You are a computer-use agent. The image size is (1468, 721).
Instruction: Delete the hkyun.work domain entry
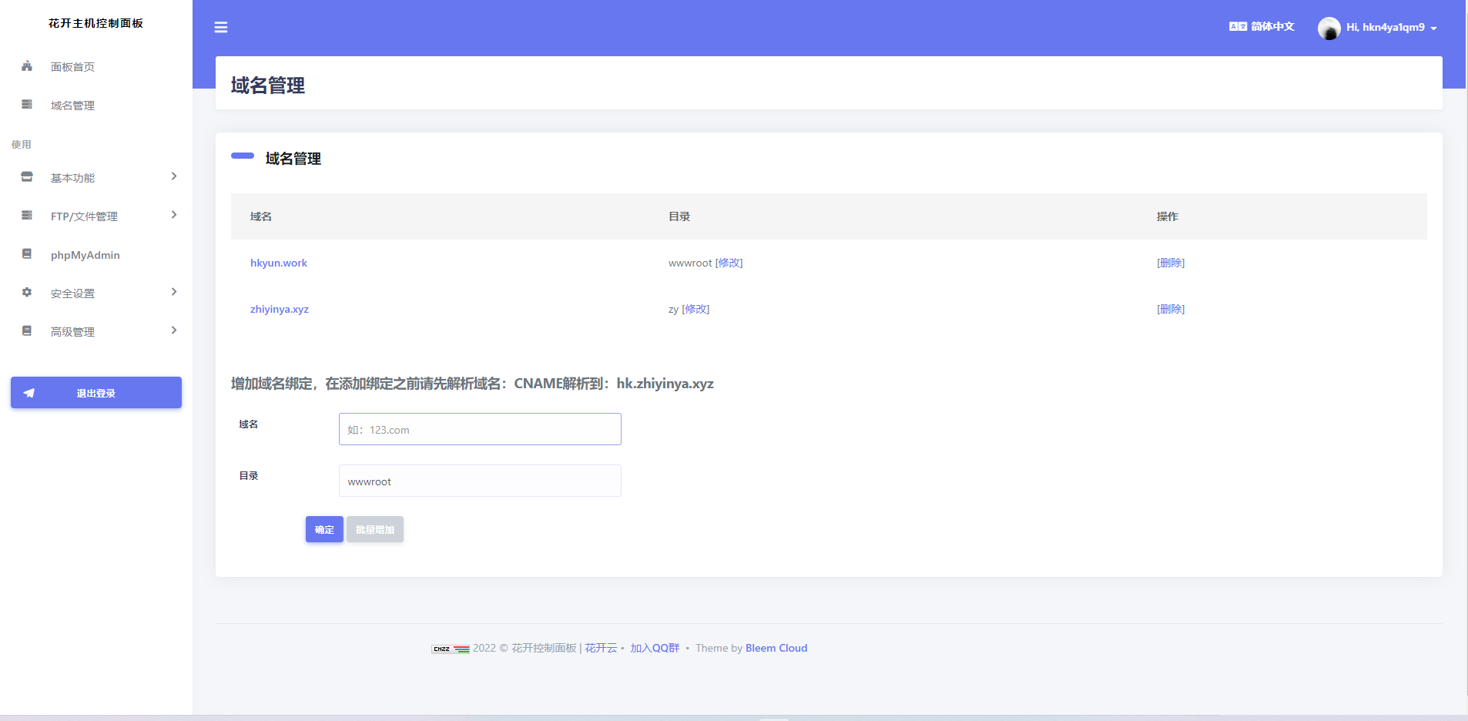point(1170,263)
